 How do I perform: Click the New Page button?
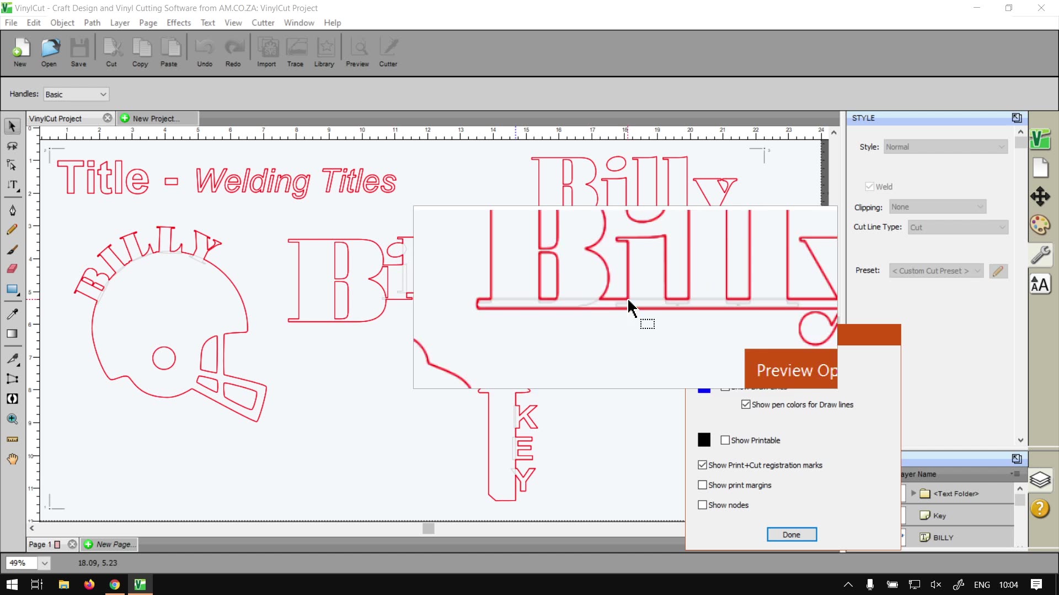[x=109, y=544]
